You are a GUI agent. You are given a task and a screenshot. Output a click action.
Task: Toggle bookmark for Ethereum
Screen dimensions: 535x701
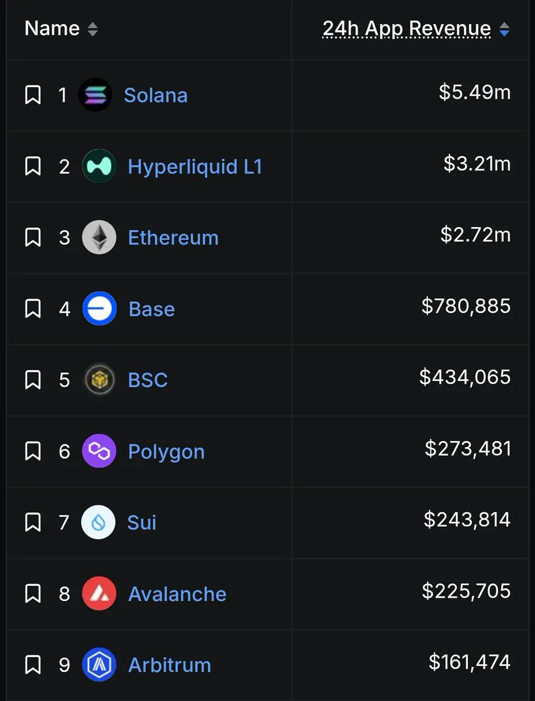coord(33,237)
